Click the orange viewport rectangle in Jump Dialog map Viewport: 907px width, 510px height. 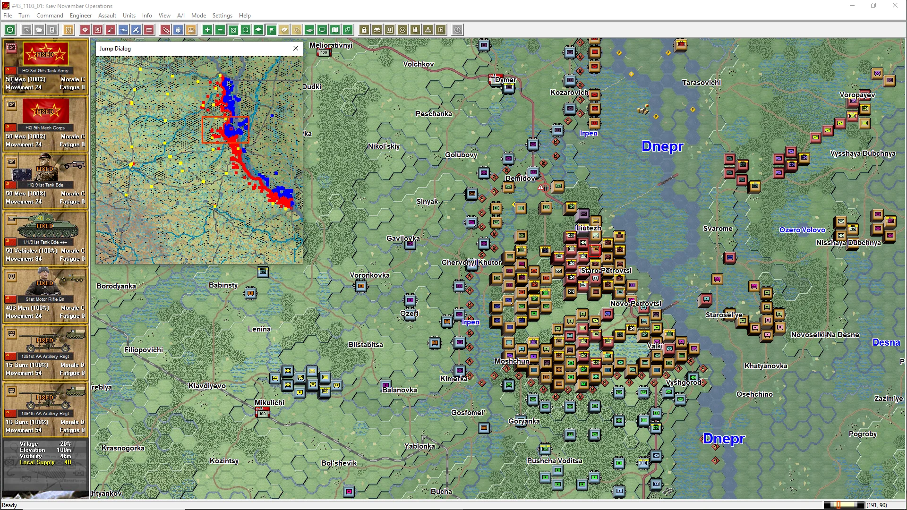point(225,130)
